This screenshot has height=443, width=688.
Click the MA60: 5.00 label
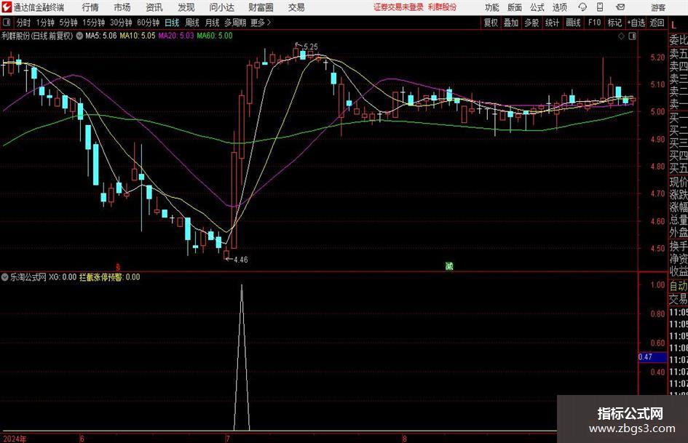click(215, 36)
